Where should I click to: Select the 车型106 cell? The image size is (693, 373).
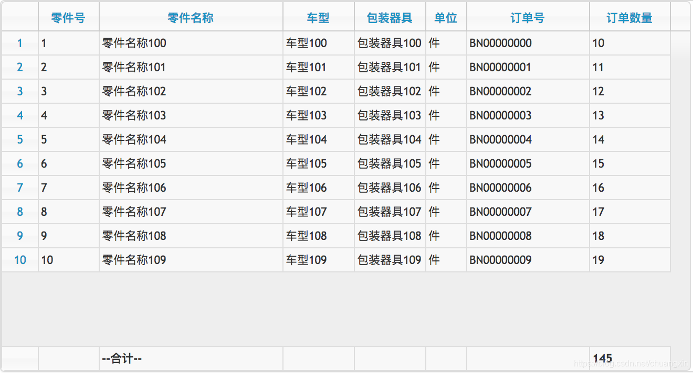[x=319, y=188]
